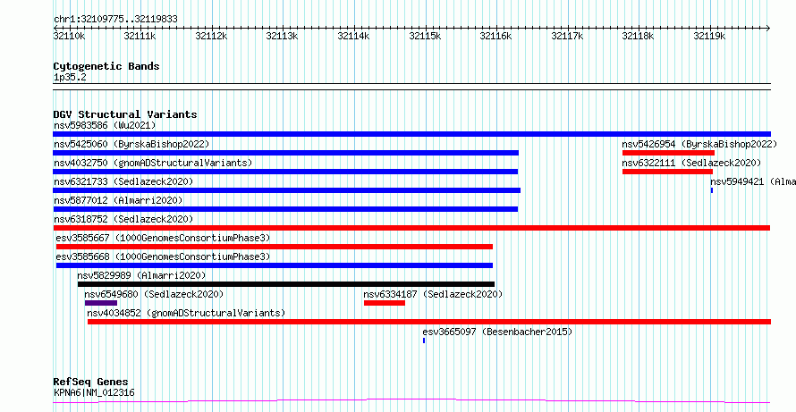796x412 pixels.
Task: Open variant label nsv5425060 (ByrskaBishop2022)
Action: click(x=131, y=144)
